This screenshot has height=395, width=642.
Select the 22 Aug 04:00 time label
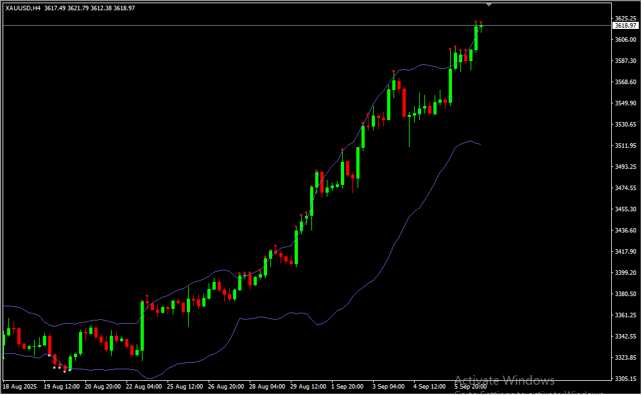(x=144, y=387)
